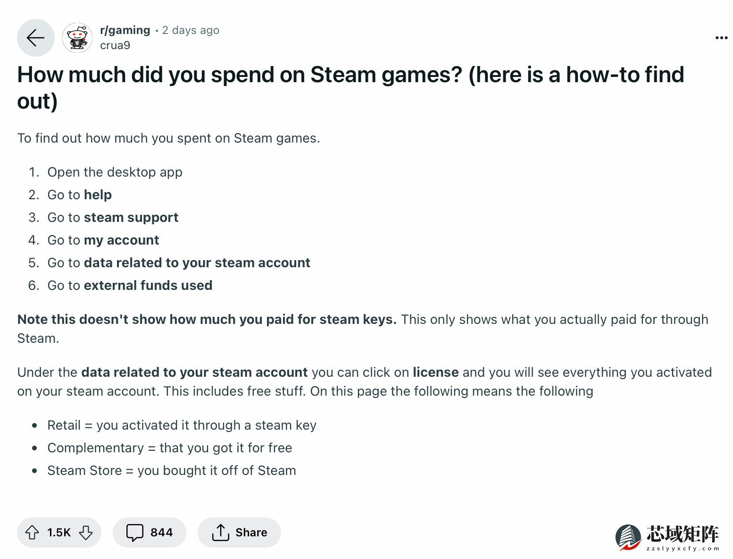Click the share arrow icon
Screen dimensions: 733x559
point(220,533)
